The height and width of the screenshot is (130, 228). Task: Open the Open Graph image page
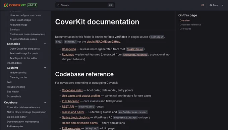click(x=20, y=20)
